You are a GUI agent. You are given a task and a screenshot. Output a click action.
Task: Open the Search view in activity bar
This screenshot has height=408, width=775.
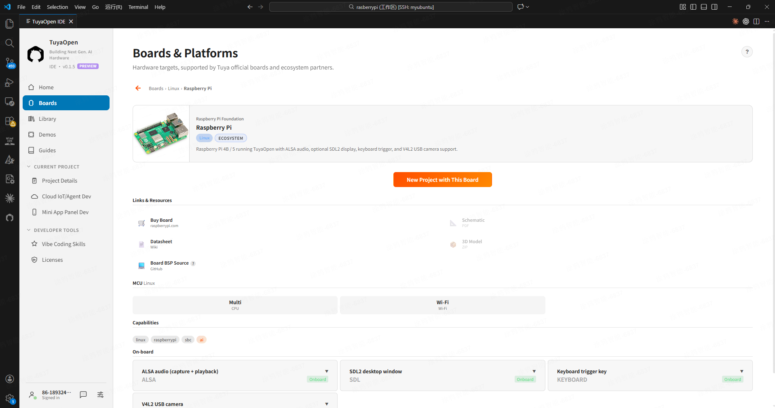click(9, 43)
